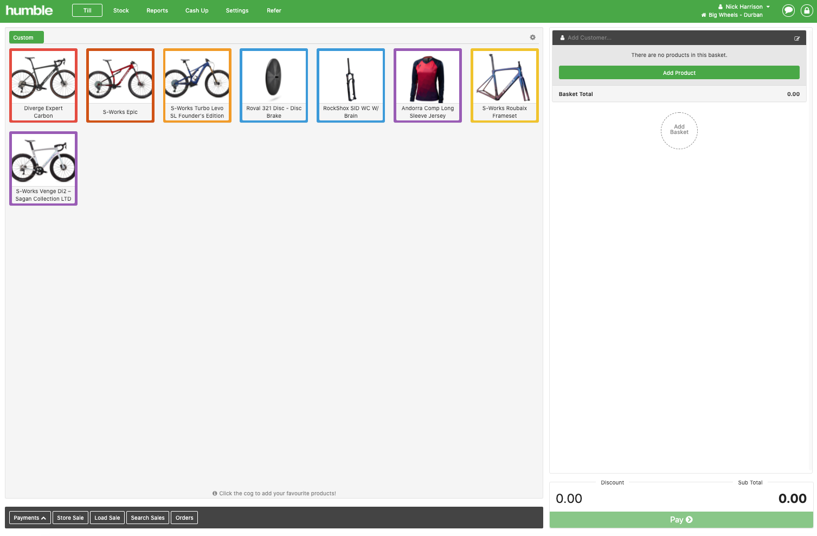The height and width of the screenshot is (536, 817).
Task: Click the edit basket note icon
Action: pyautogui.click(x=797, y=38)
